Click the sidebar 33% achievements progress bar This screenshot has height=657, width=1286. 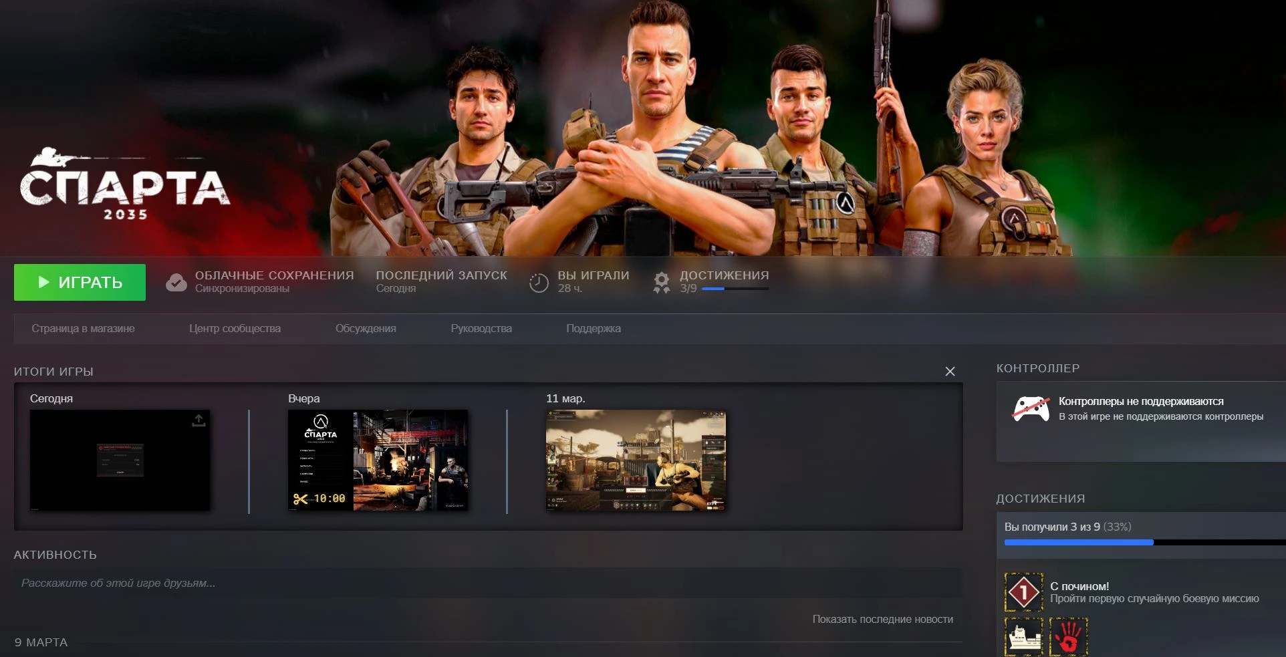click(1145, 542)
